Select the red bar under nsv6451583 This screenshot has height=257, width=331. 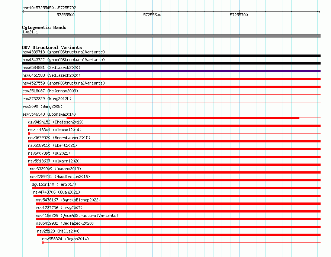pos(171,79)
